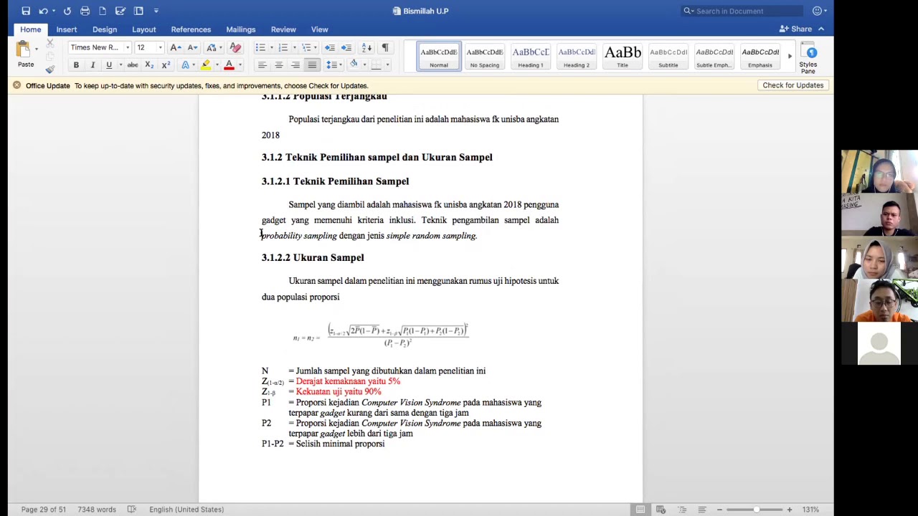This screenshot has height=516, width=918.
Task: Decrease paragraph indent
Action: pos(330,47)
